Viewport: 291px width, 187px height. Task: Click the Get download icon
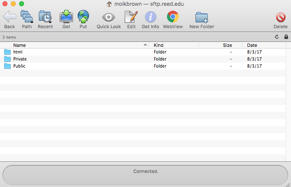tap(66, 17)
